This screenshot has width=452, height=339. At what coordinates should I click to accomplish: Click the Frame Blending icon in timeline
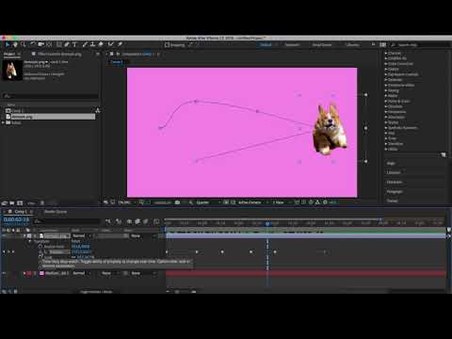(x=137, y=221)
